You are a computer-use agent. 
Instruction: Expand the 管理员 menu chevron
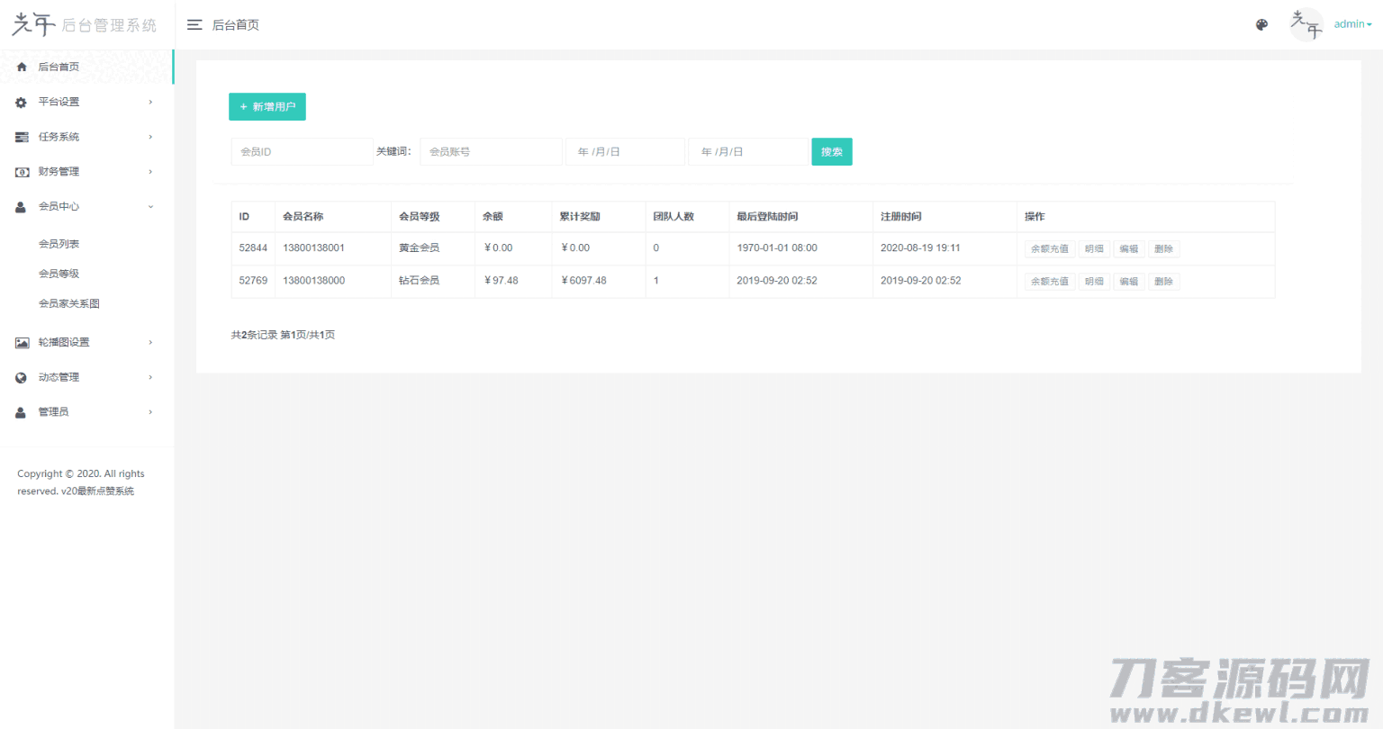click(150, 412)
